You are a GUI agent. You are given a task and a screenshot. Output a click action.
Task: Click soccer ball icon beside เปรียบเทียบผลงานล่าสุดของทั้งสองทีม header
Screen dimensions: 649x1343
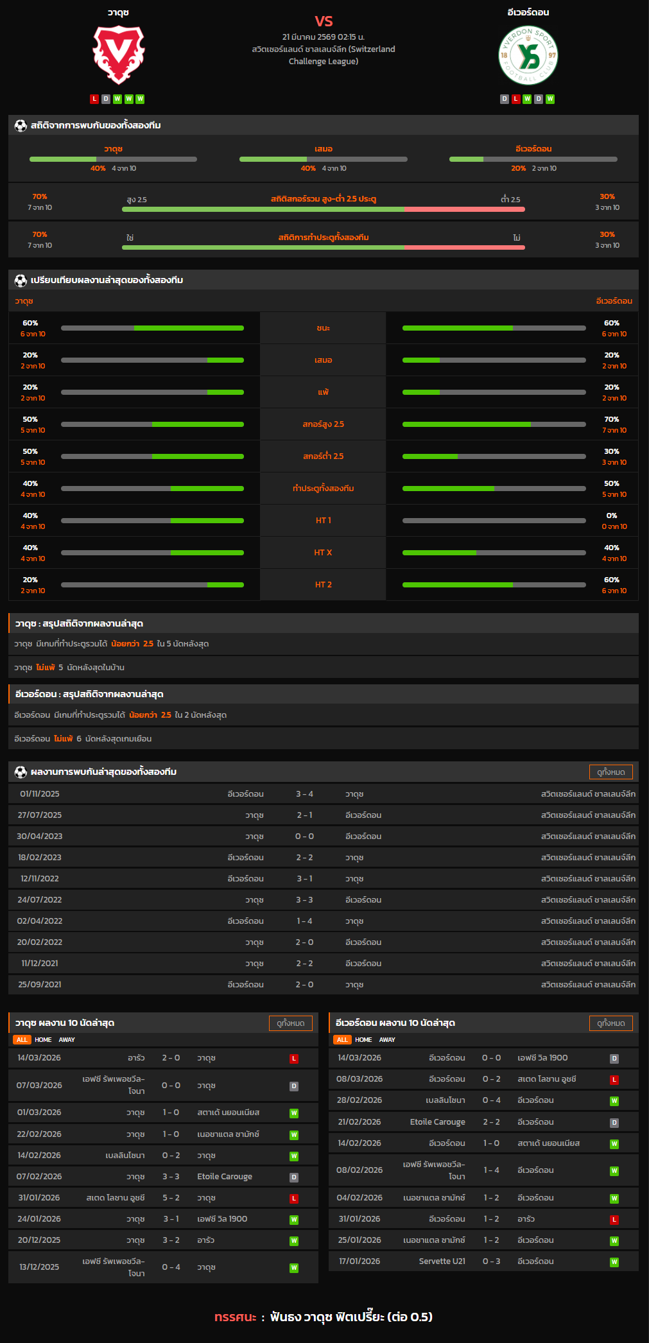pos(21,281)
